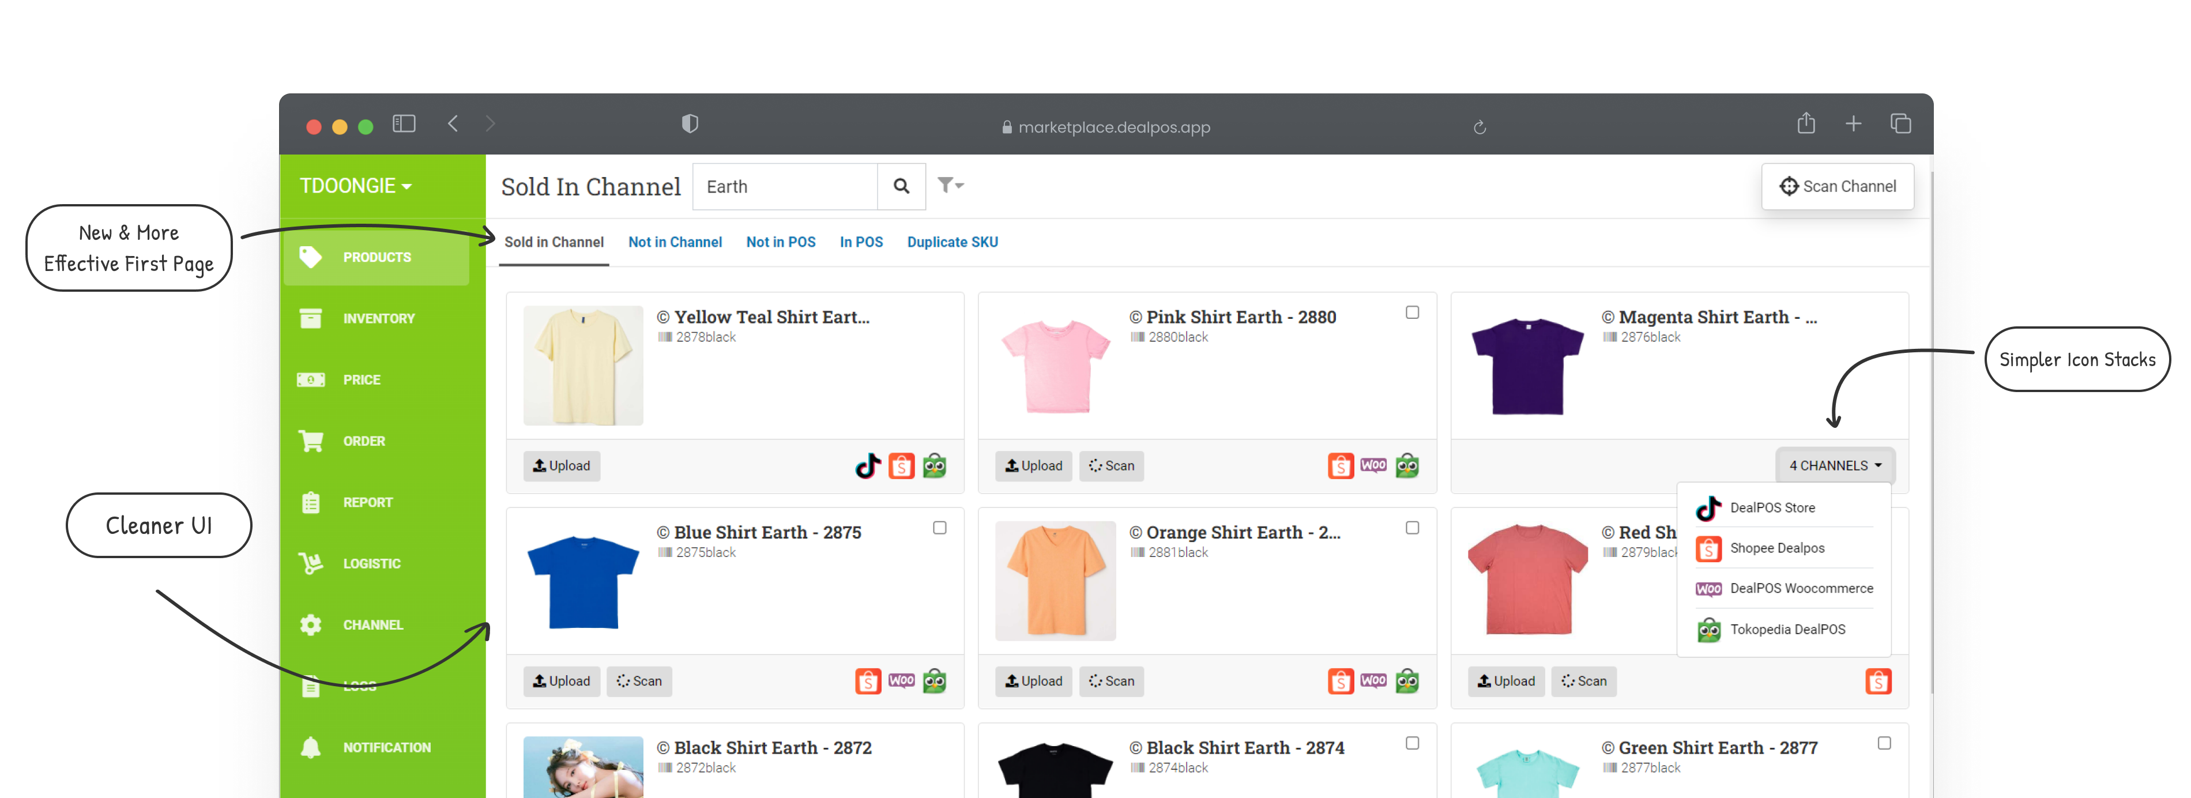Expand the TDOONGIE account dropdown
This screenshot has width=2191, height=798.
(356, 186)
